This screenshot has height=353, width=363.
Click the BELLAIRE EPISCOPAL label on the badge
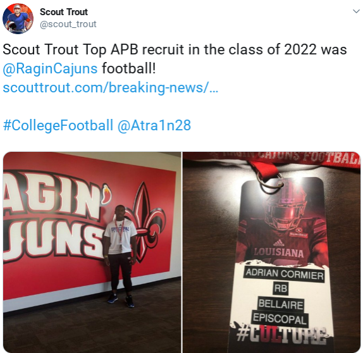point(280,313)
